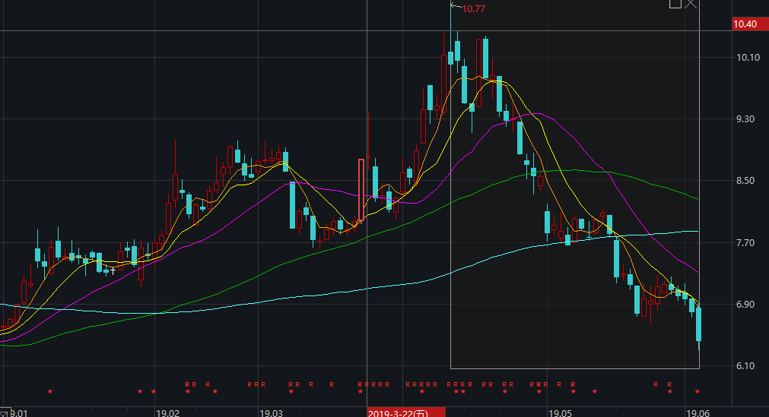Click the 9.30 price axis label

coord(748,119)
